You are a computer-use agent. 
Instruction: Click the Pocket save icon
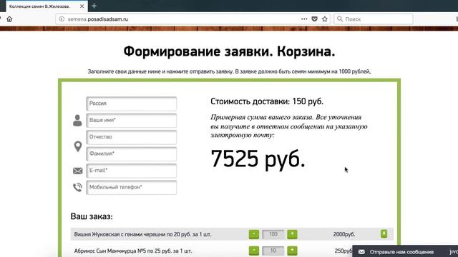click(x=314, y=19)
